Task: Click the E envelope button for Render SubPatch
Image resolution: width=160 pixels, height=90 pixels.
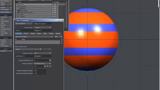Action: pos(48,66)
